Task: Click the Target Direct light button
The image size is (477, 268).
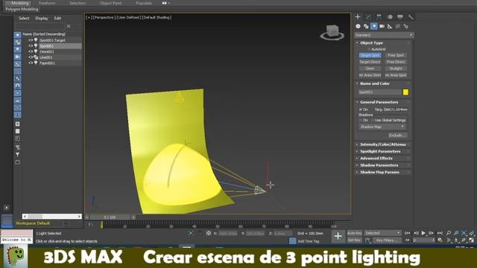Action: [370, 62]
